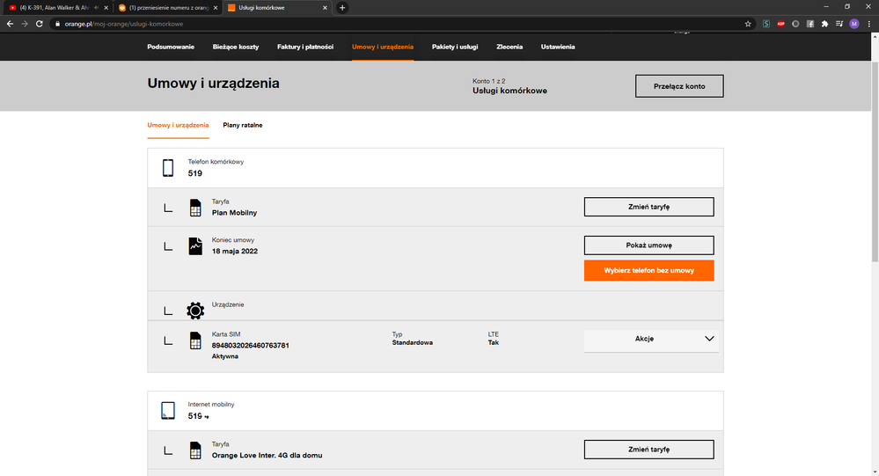Open Faktury i płatności section

point(305,48)
